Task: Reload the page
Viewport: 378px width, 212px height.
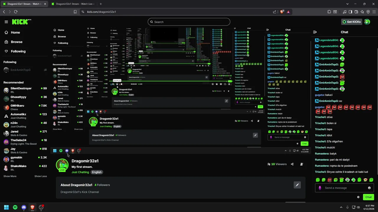Action: click(x=16, y=12)
